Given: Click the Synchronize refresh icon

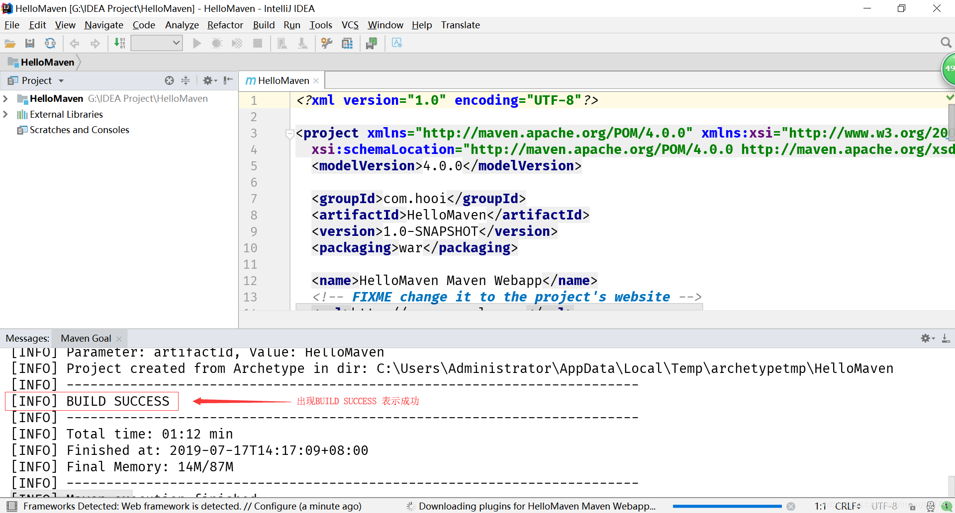Looking at the screenshot, I should pos(50,44).
